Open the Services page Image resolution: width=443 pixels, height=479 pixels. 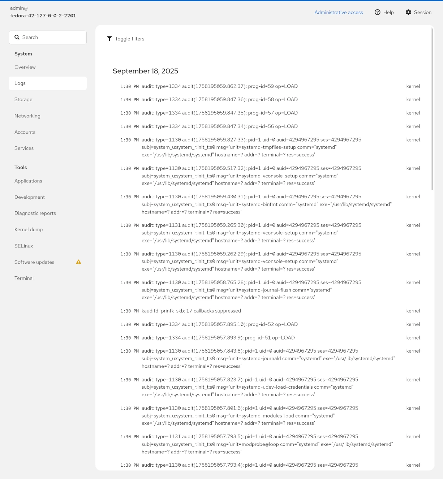[x=24, y=148]
